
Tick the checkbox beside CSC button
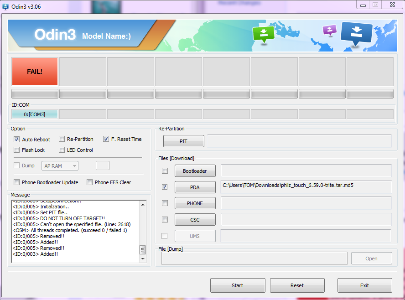pos(165,220)
